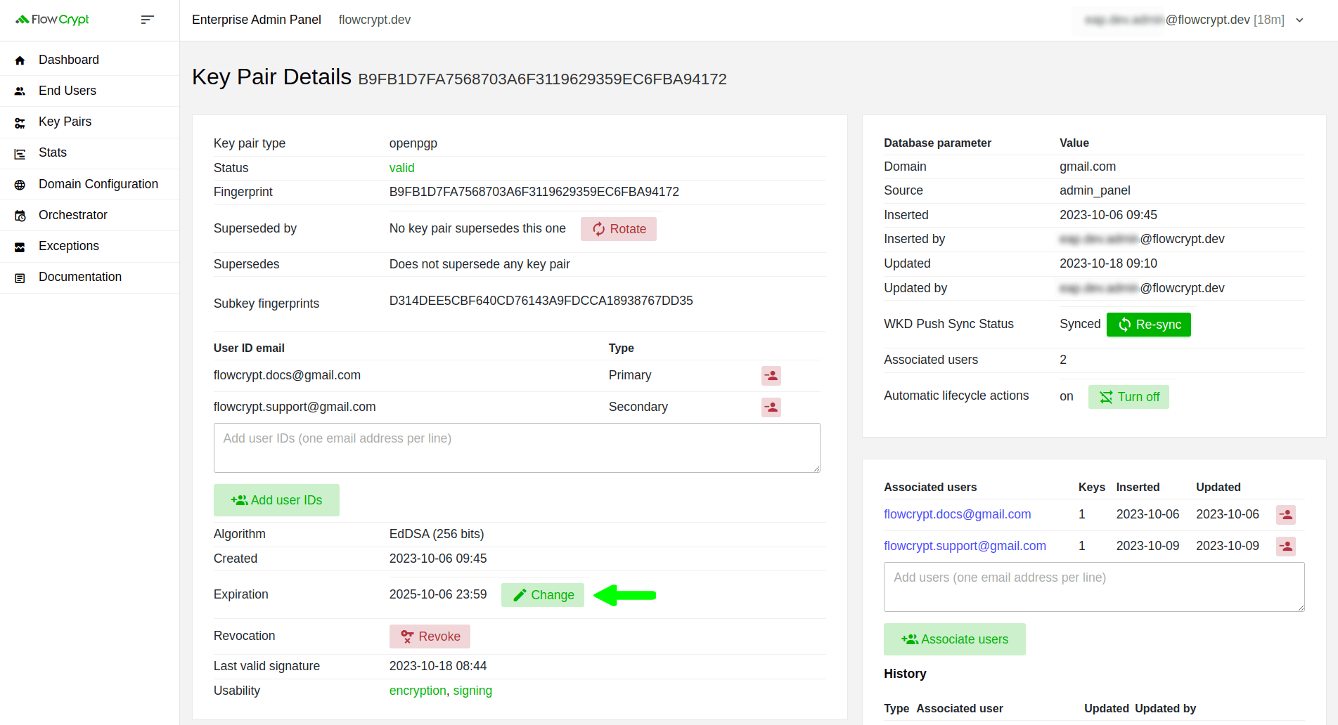Click the Documentation page icon
The image size is (1338, 725).
click(x=20, y=278)
